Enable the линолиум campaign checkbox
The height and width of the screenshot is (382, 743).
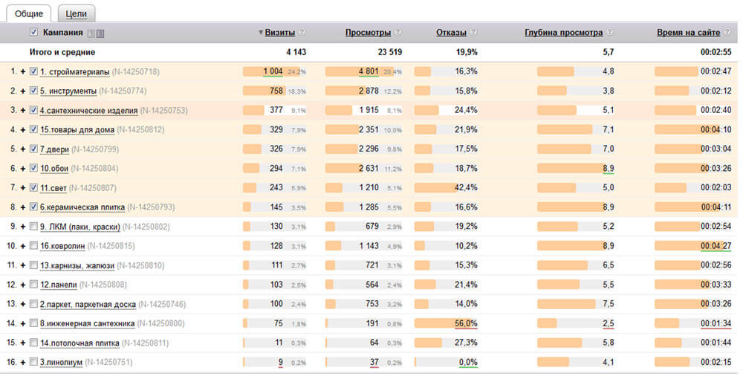pyautogui.click(x=33, y=362)
